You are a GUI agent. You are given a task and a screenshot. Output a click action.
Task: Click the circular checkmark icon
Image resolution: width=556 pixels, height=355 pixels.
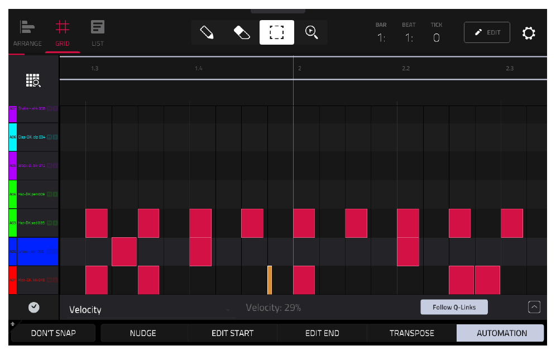coord(34,307)
